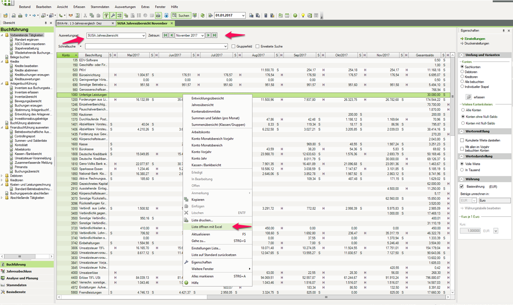Image resolution: width=513 pixels, height=305 pixels.
Task: Select the Debitoren radio button
Action: [462, 72]
